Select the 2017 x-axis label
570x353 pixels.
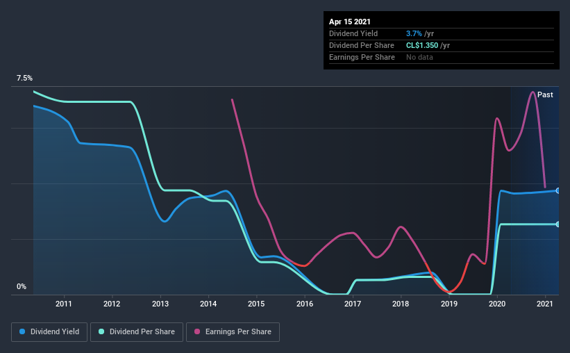(353, 304)
